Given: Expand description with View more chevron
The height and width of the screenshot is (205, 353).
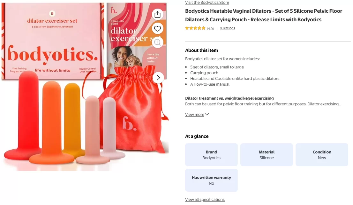Looking at the screenshot, I should [197, 115].
